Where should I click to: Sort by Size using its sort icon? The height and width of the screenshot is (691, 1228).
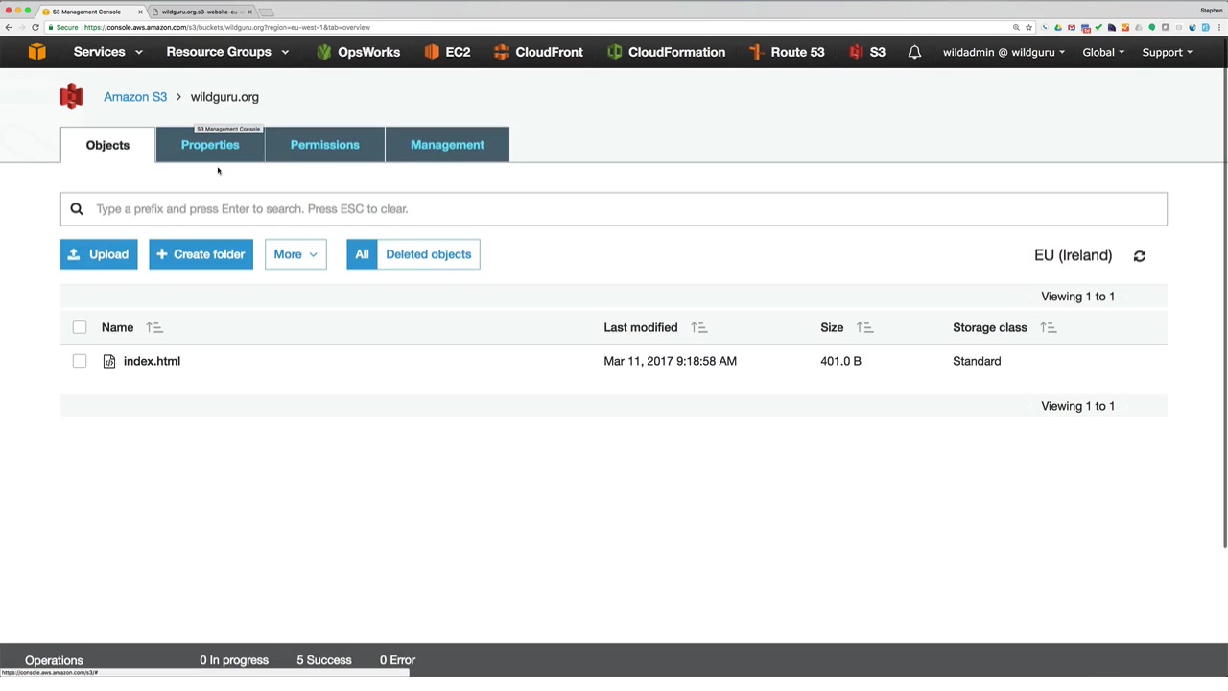[864, 328]
